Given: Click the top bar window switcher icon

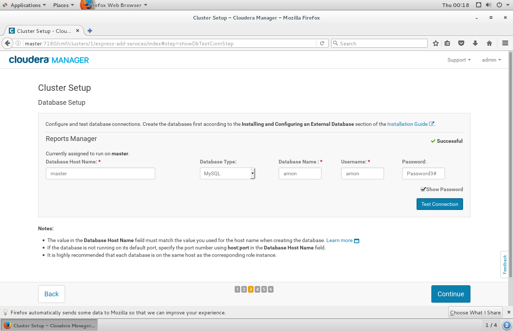Looking at the screenshot, I should [479, 5].
